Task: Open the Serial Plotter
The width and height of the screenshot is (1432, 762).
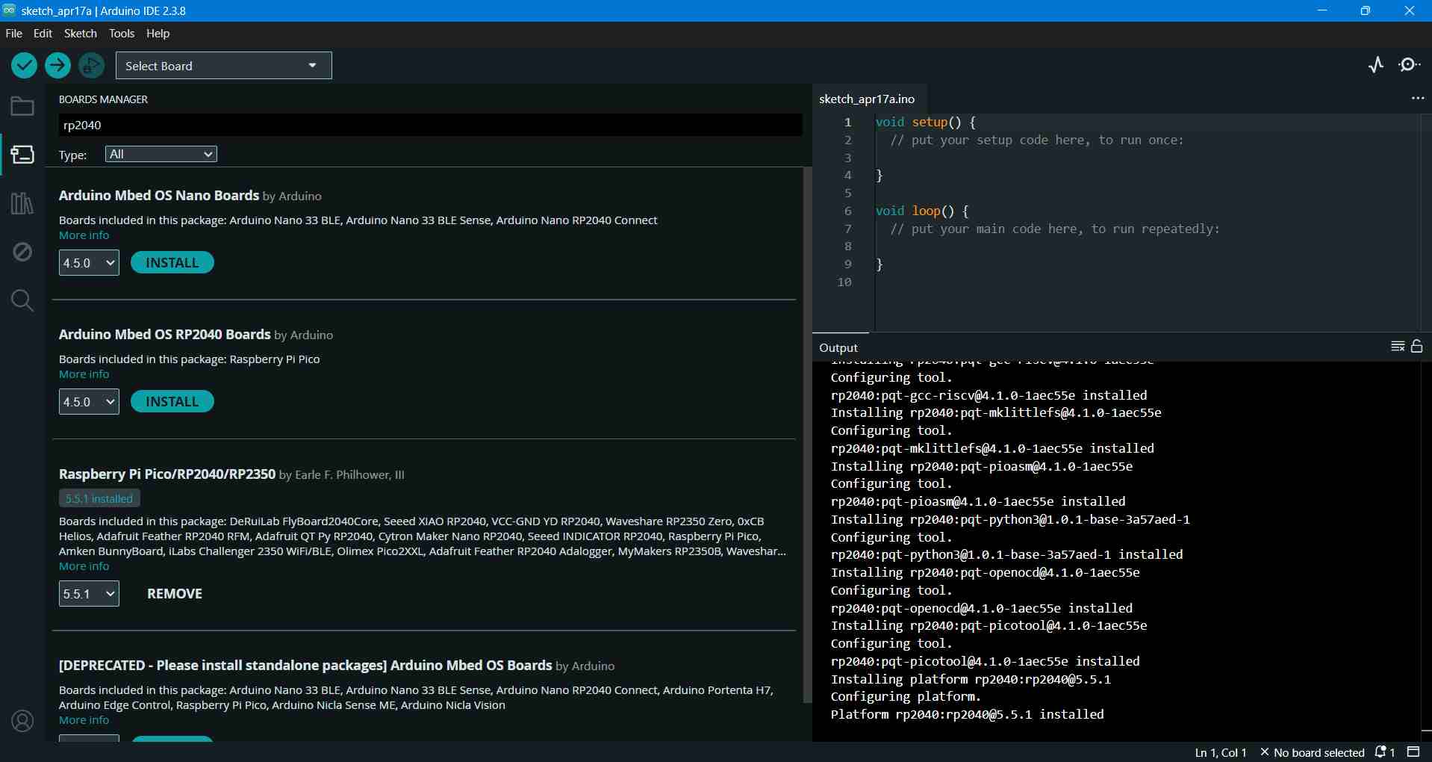Action: (x=1376, y=65)
